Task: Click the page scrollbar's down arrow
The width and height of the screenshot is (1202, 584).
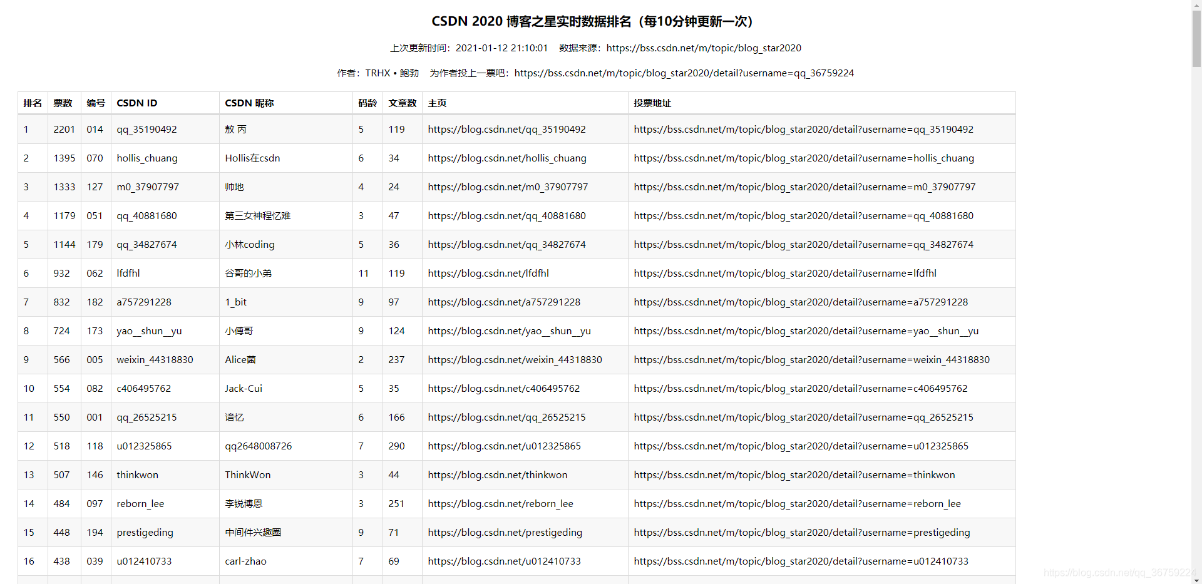Action: (x=1196, y=579)
